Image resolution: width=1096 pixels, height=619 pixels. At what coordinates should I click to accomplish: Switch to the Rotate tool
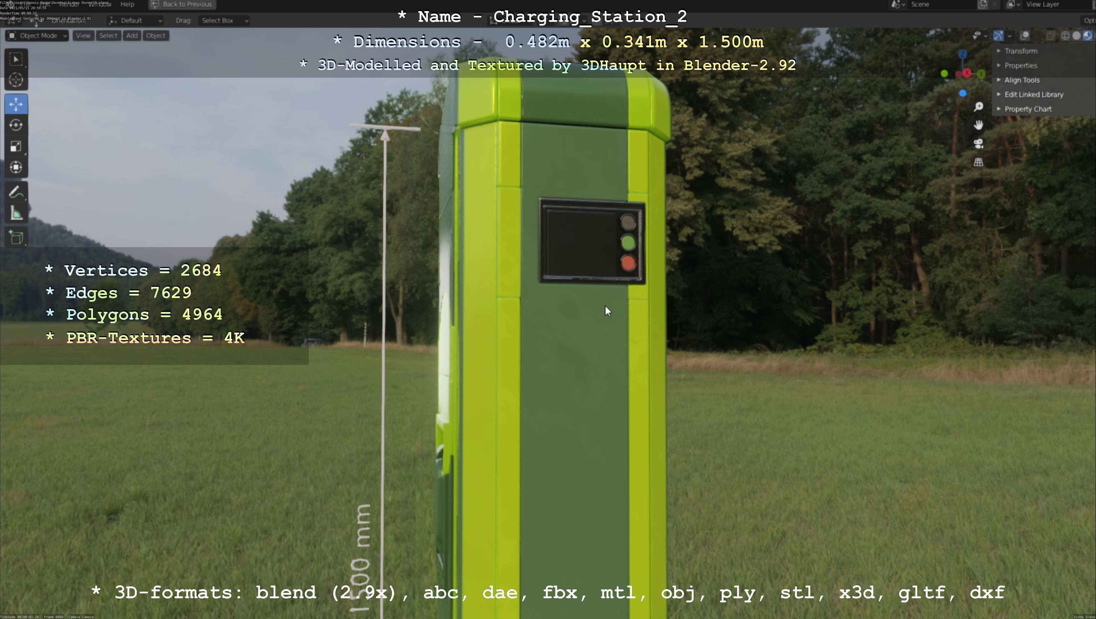pyautogui.click(x=16, y=125)
